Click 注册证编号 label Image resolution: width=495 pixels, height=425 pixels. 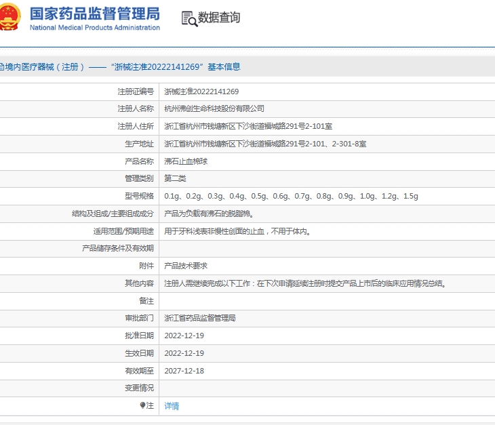tap(136, 92)
